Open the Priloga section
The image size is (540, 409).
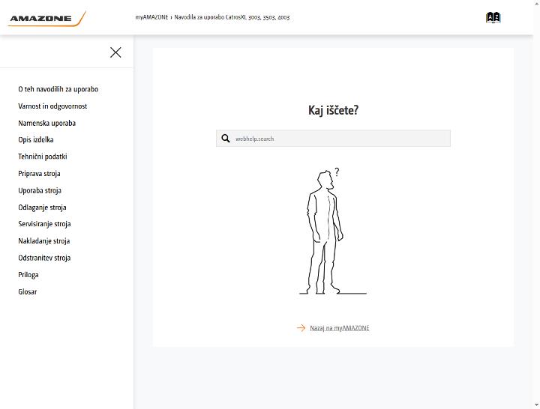(x=28, y=274)
